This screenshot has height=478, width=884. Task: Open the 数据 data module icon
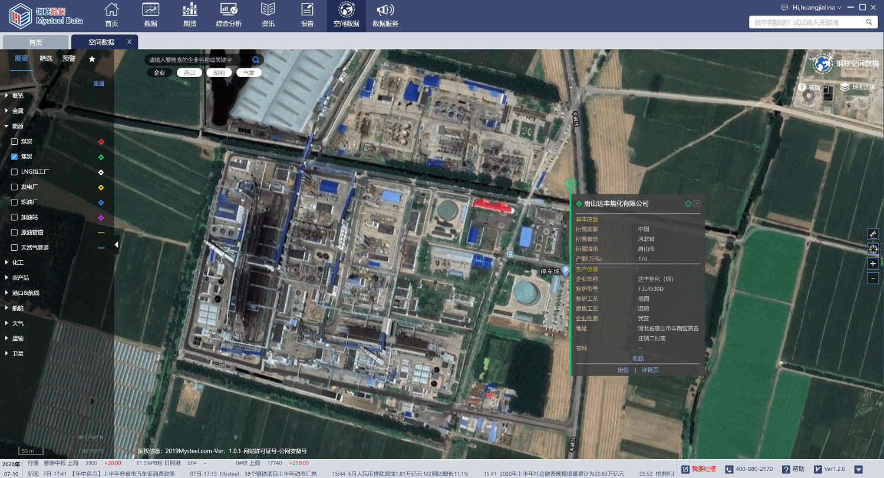(150, 15)
